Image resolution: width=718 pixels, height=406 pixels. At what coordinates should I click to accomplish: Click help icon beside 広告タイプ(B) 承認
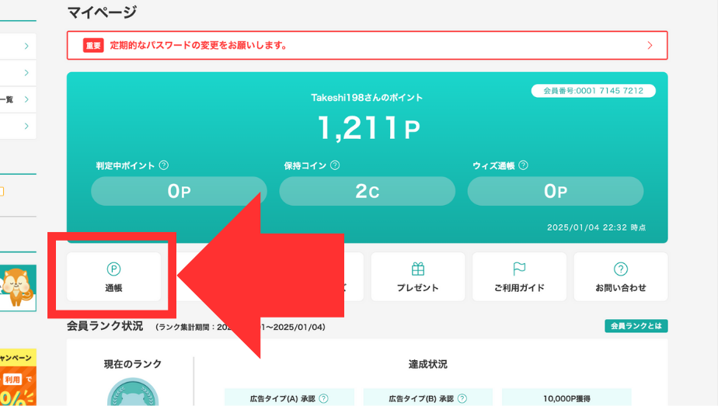point(462,398)
